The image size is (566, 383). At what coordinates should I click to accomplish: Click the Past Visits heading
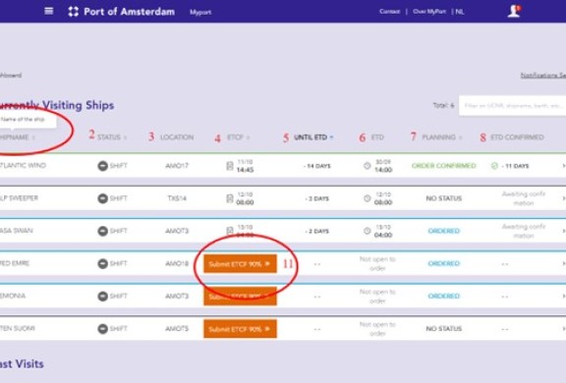point(22,364)
